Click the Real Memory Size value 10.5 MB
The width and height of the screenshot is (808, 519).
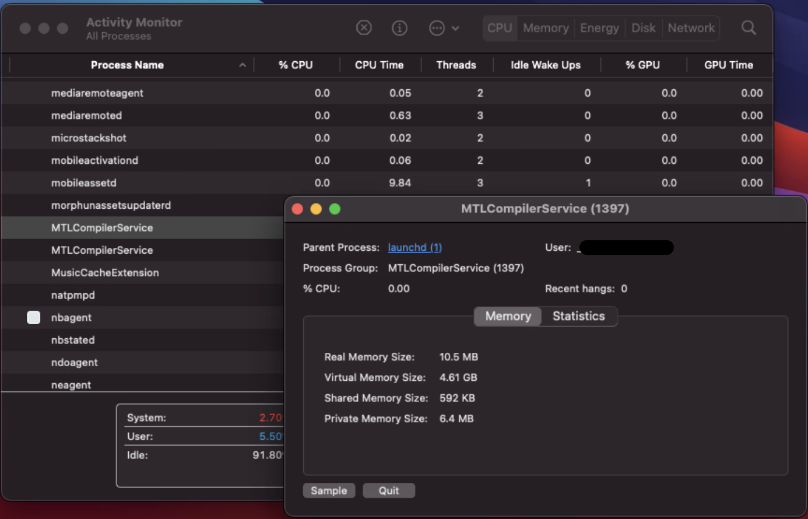459,357
